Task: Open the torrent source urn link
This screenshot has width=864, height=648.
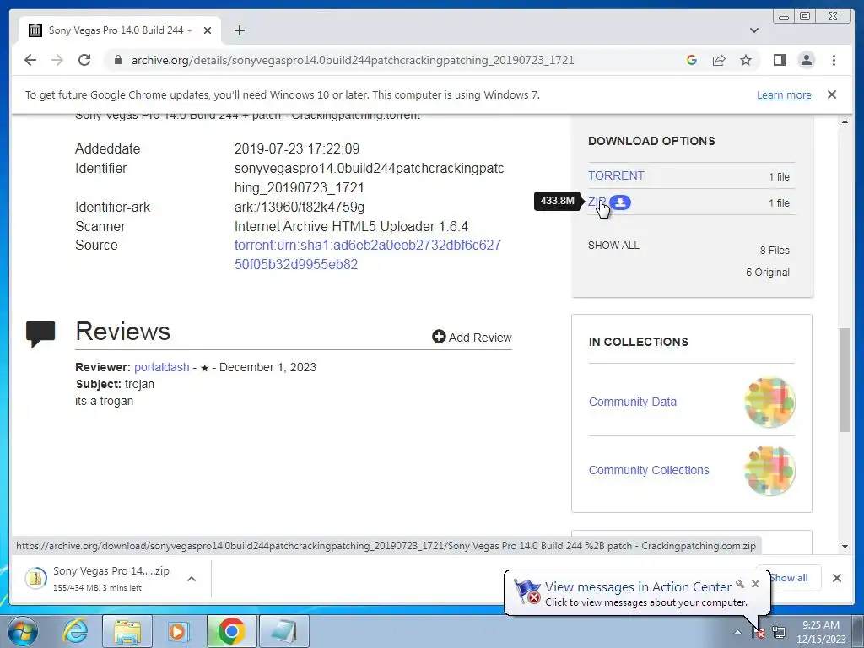Action: pos(368,255)
